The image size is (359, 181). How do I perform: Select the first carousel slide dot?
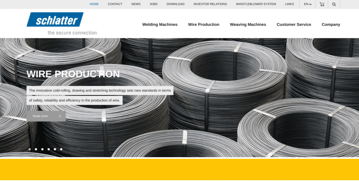[29, 149]
